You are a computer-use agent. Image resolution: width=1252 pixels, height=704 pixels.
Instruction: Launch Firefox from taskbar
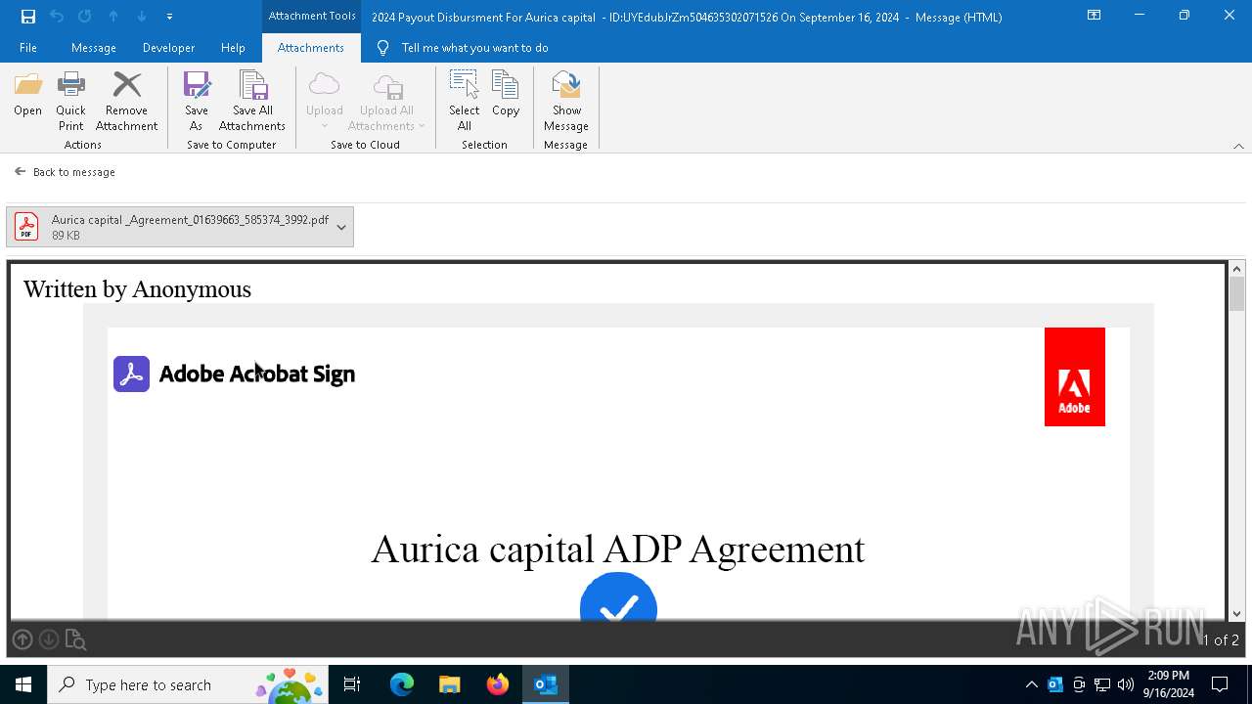498,684
